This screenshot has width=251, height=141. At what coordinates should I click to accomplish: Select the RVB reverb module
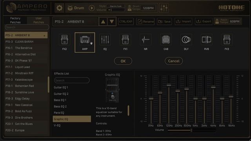click(207, 42)
